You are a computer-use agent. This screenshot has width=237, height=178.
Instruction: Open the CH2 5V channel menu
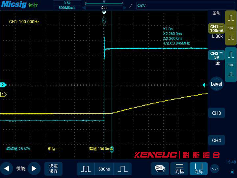coord(216,55)
